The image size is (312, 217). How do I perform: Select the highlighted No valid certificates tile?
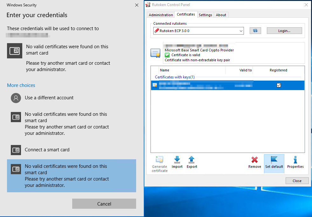[72, 176]
